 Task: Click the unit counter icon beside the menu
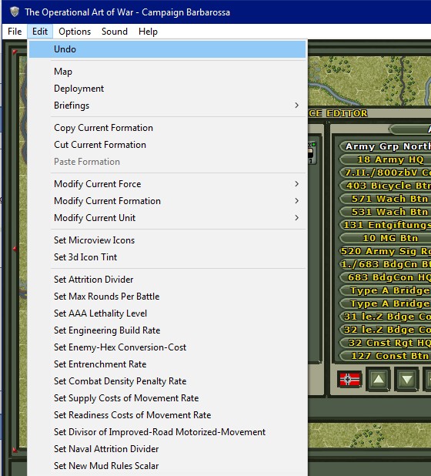pyautogui.click(x=312, y=153)
